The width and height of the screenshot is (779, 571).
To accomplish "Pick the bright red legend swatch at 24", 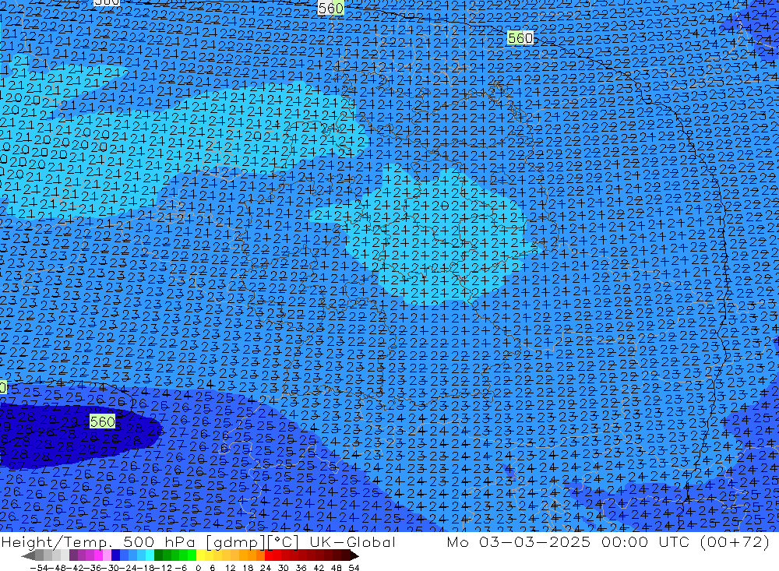I will 269,555.
